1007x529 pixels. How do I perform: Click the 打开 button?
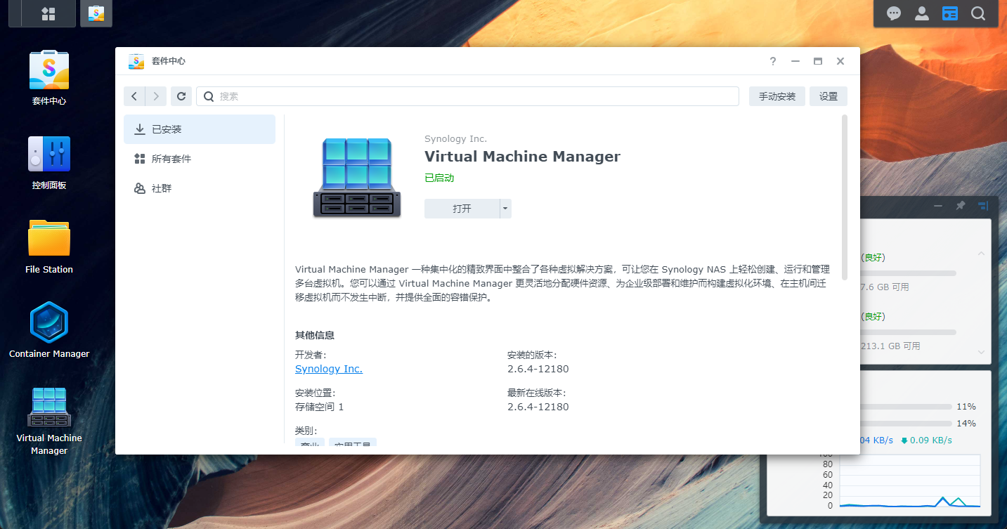point(462,209)
